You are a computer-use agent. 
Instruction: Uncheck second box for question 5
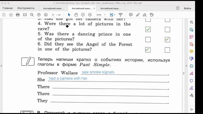pos(167,40)
